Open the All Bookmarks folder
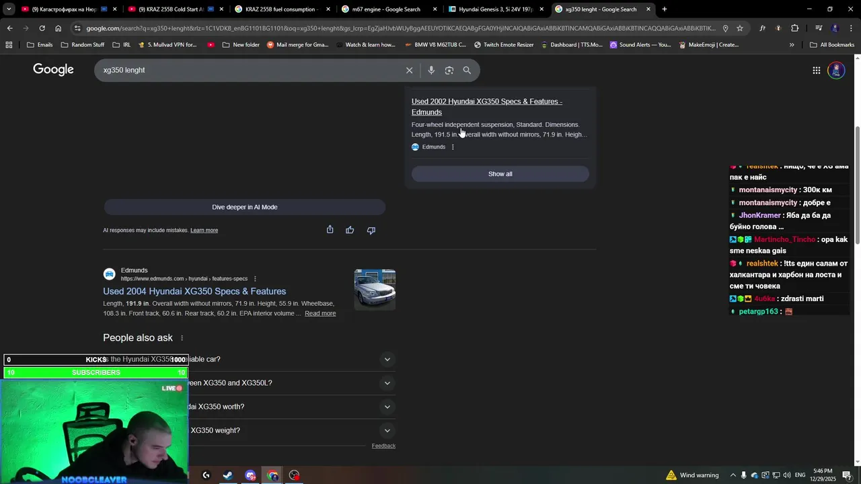The height and width of the screenshot is (484, 861). [x=832, y=45]
